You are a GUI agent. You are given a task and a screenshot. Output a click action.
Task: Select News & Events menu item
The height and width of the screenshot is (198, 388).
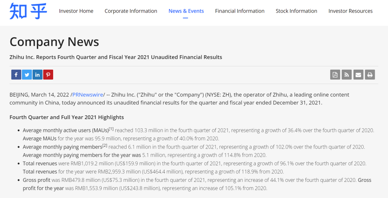pyautogui.click(x=186, y=11)
